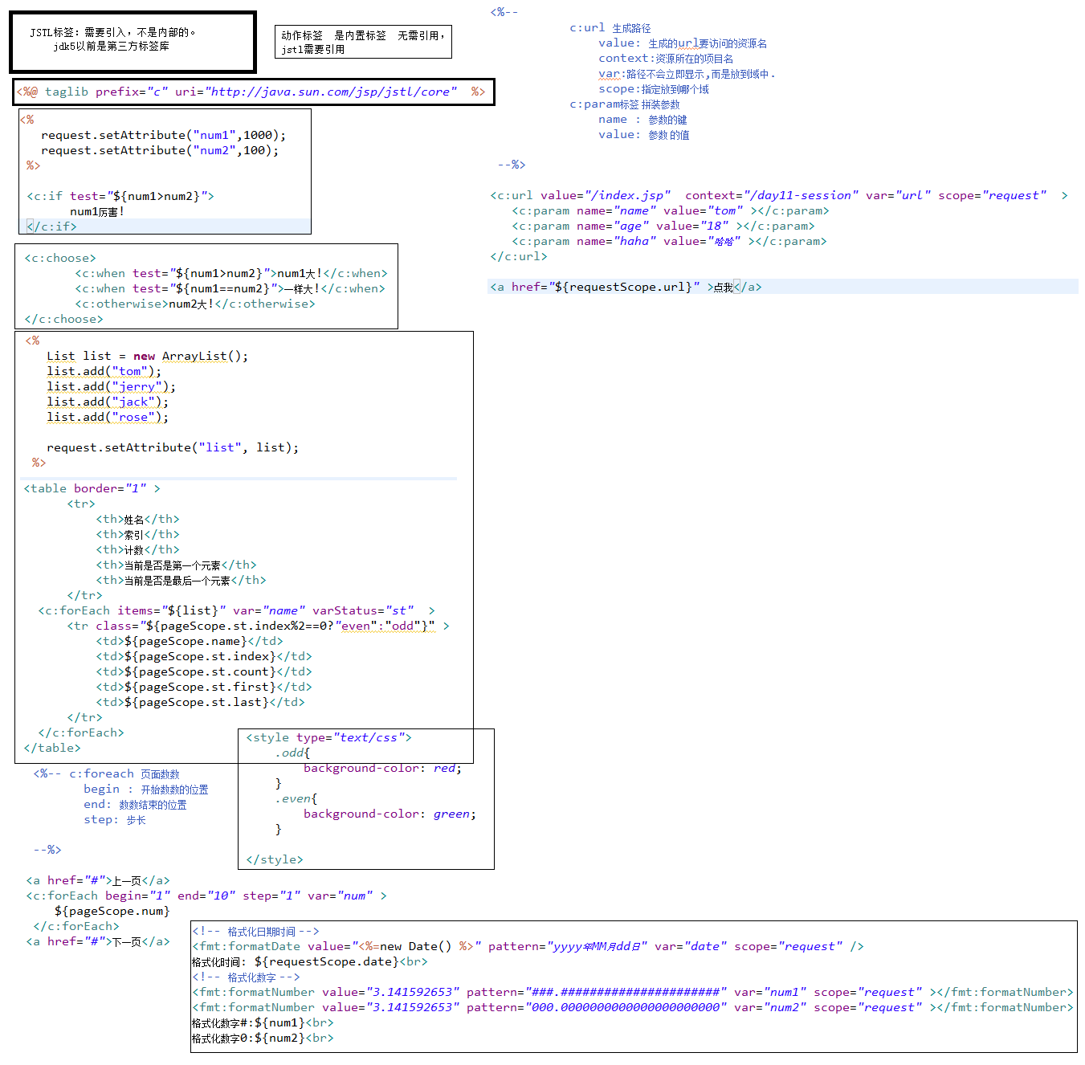Image resolution: width=1085 pixels, height=1065 pixels.
Task: Click the list.add("jerry") line
Action: [x=111, y=386]
